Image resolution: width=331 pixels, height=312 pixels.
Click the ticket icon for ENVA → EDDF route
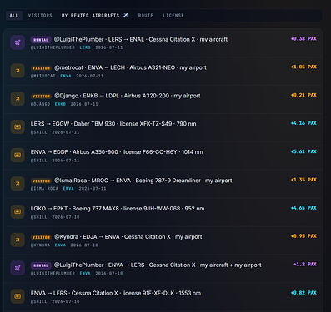click(18, 156)
